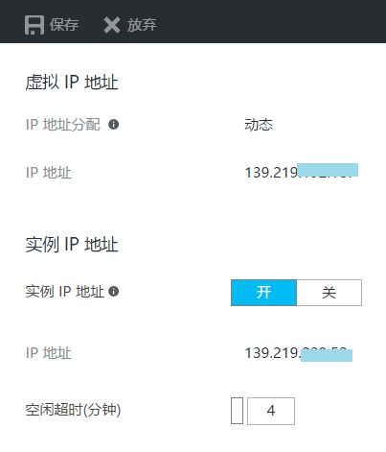Click the idle timeout value field showing 4
Image resolution: width=386 pixels, height=452 pixels.
click(271, 411)
